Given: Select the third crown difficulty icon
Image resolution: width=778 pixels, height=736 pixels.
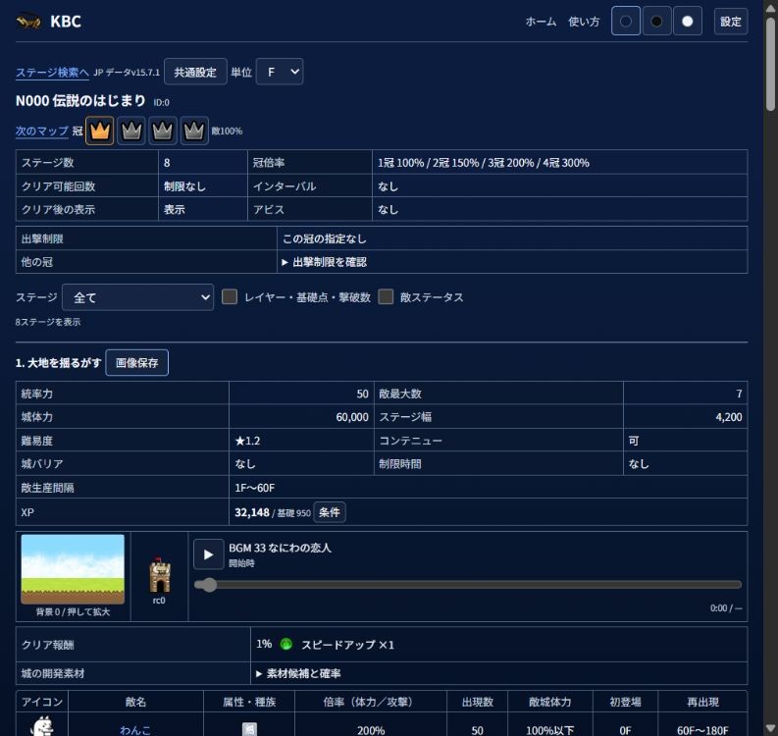Looking at the screenshot, I should pyautogui.click(x=163, y=131).
